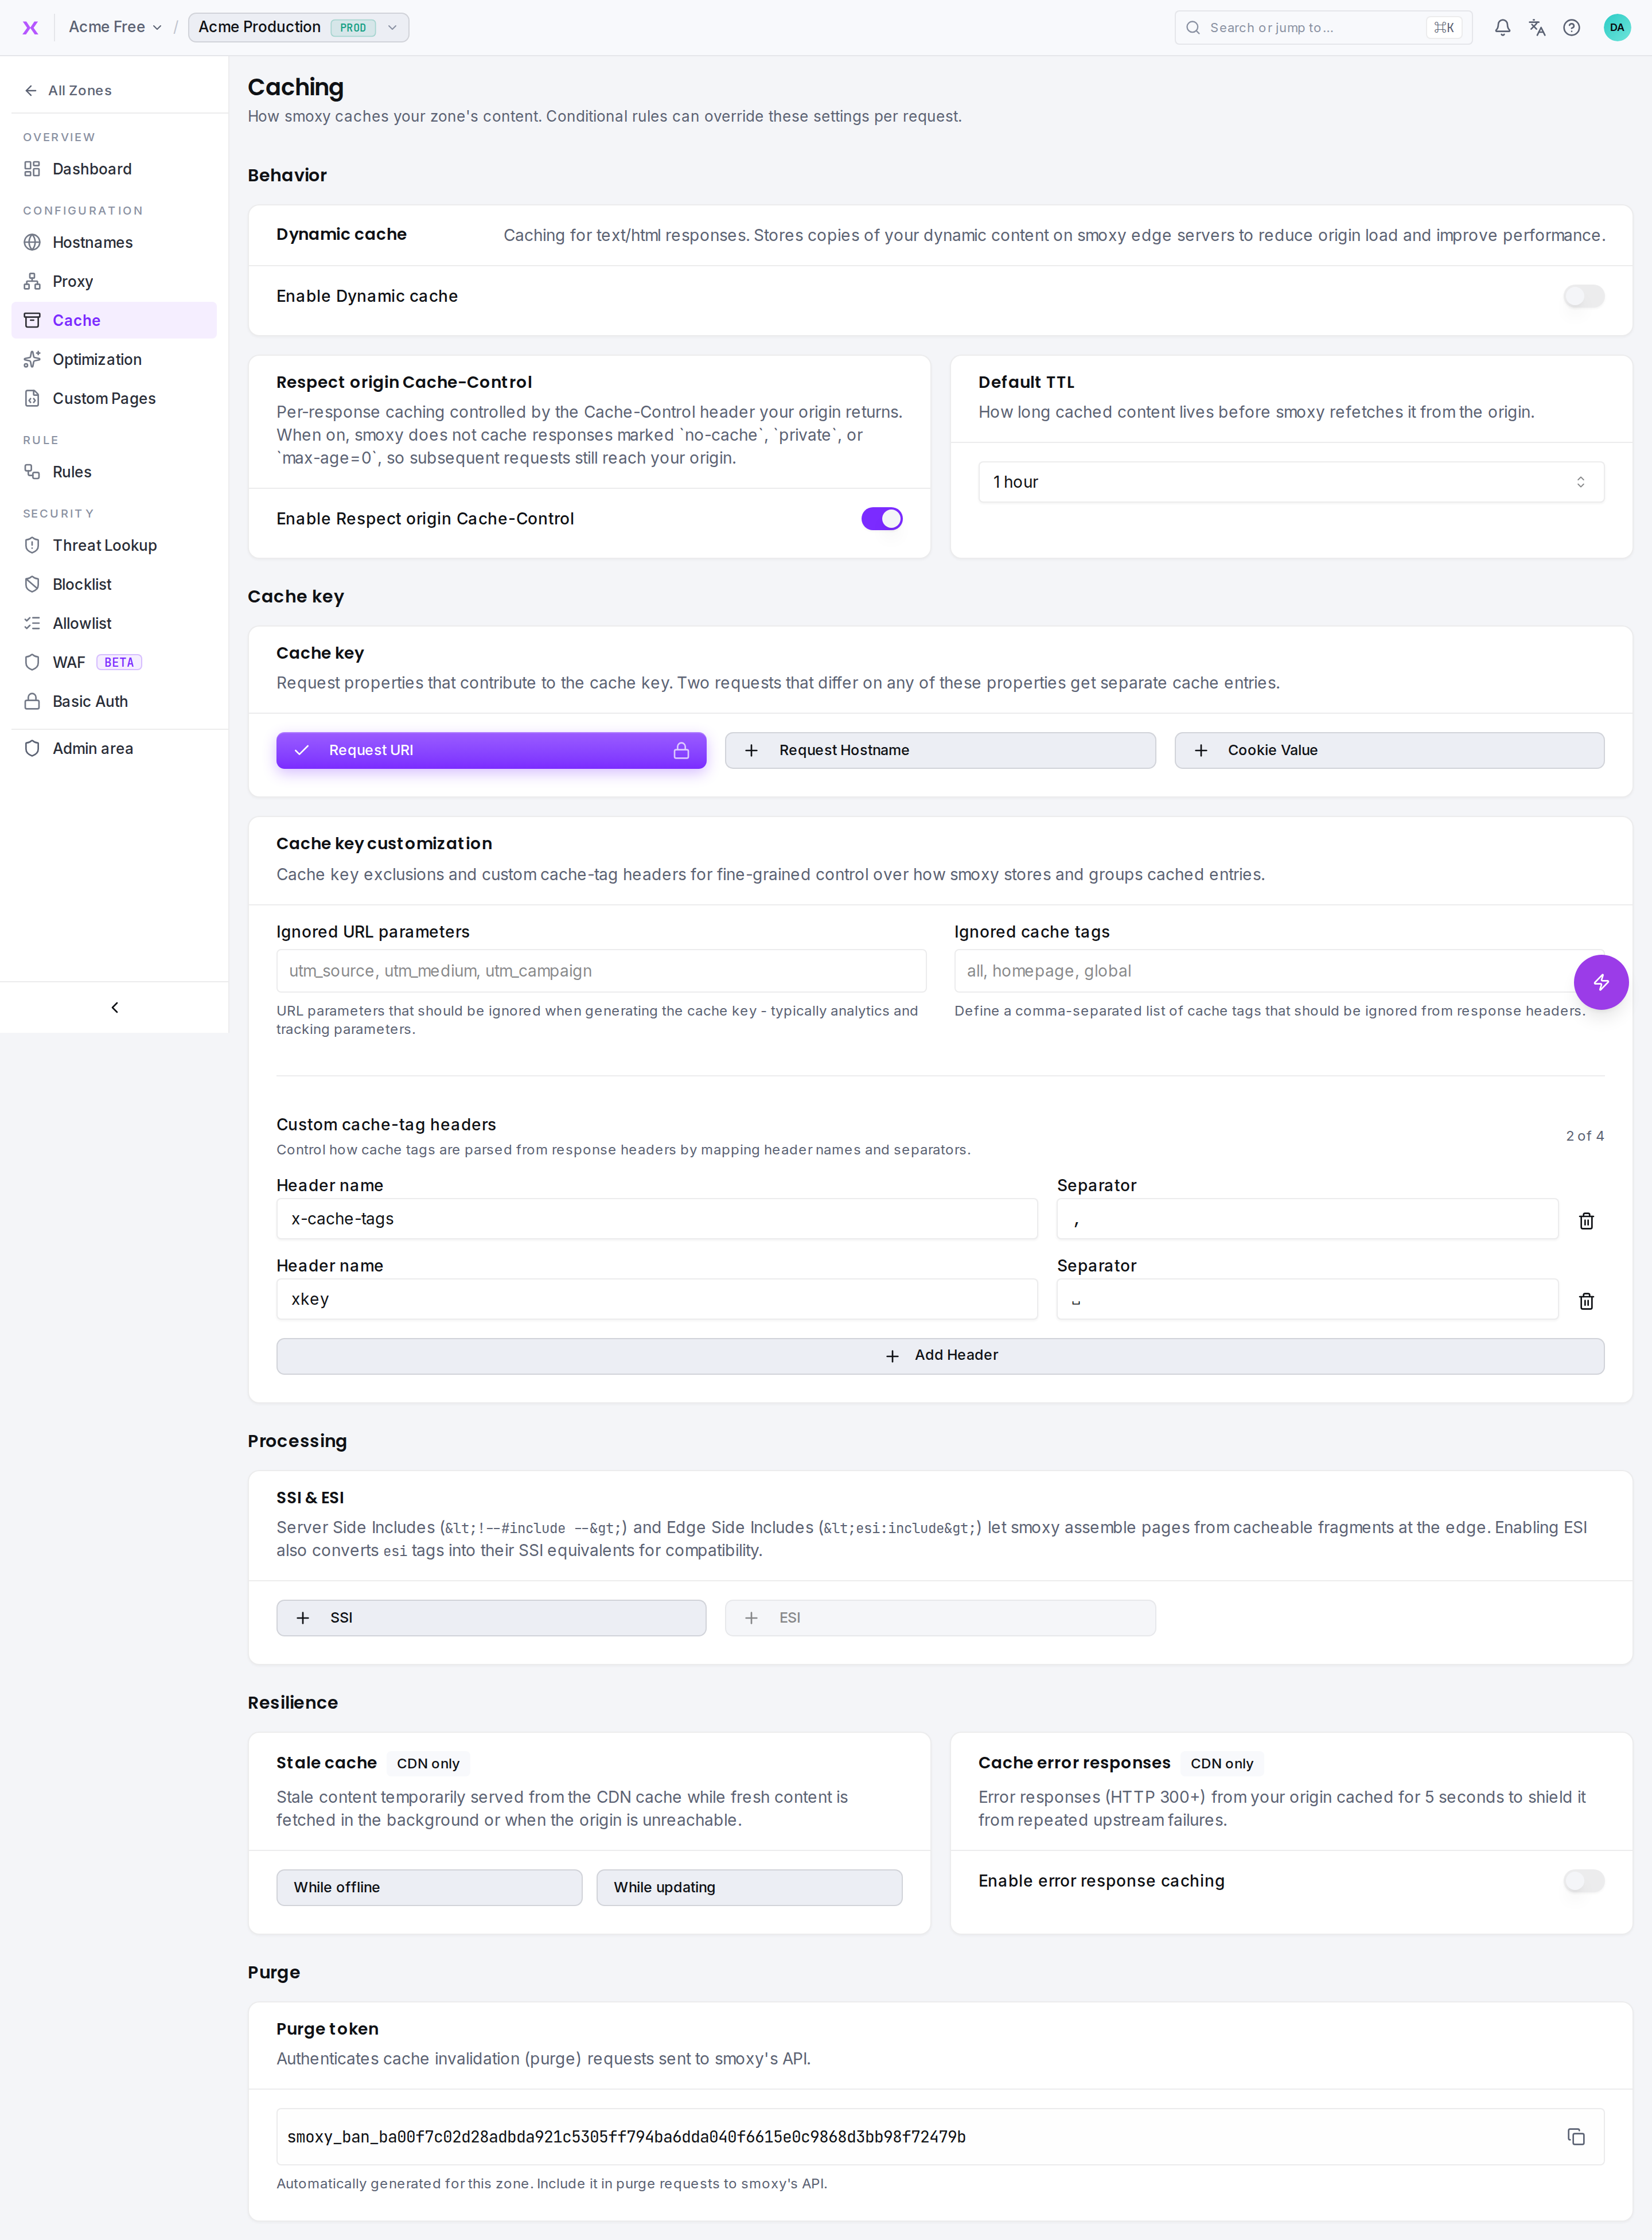Collapse the sidebar with the chevron
The height and width of the screenshot is (2240, 1652).
point(114,1007)
